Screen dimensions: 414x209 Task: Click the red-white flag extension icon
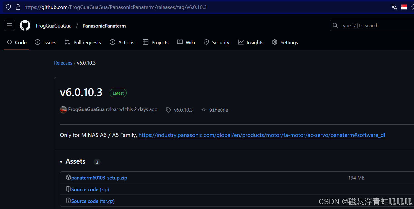404,7
